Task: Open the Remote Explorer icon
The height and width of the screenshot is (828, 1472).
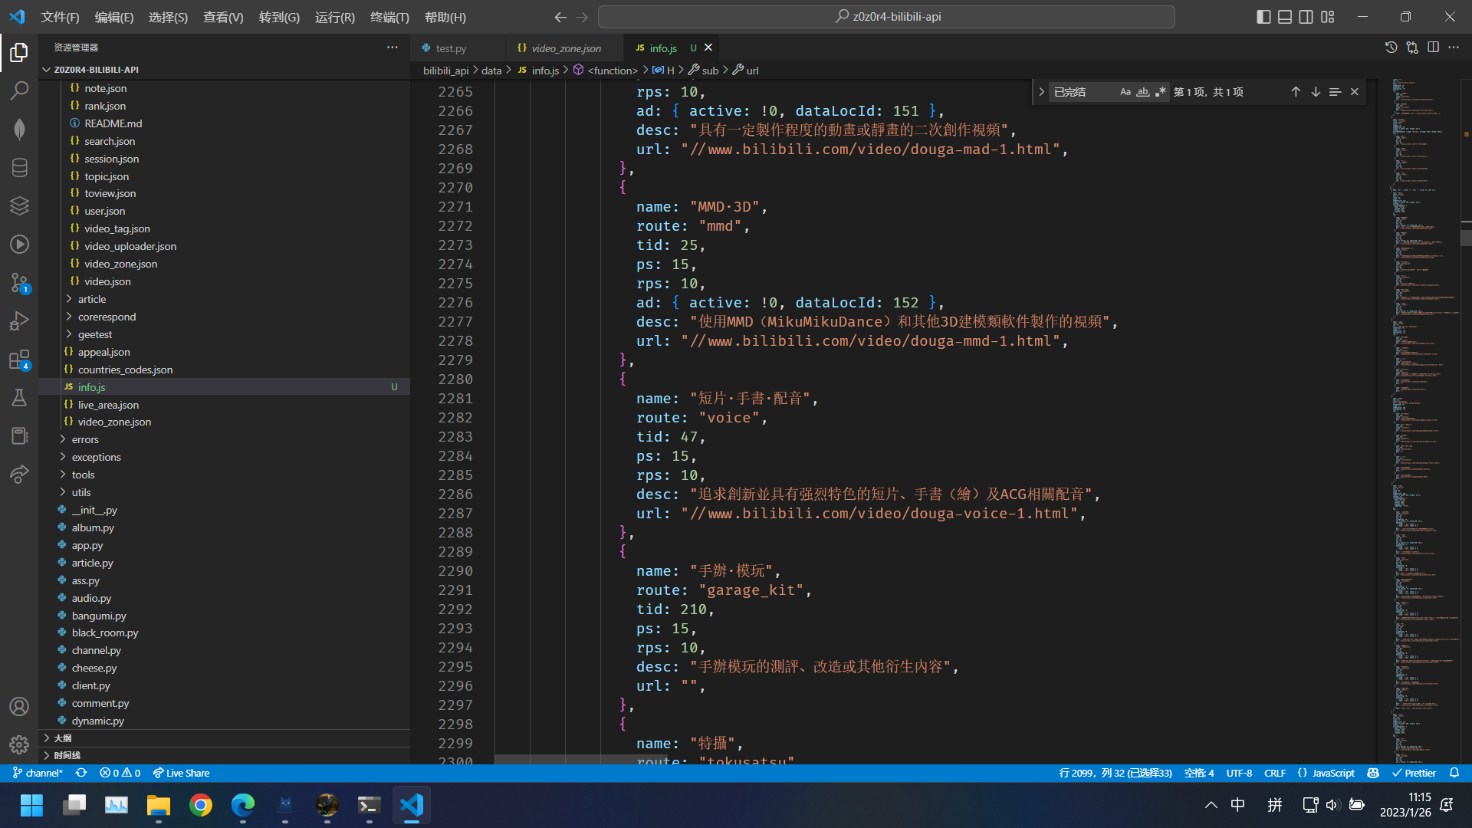Action: (20, 474)
